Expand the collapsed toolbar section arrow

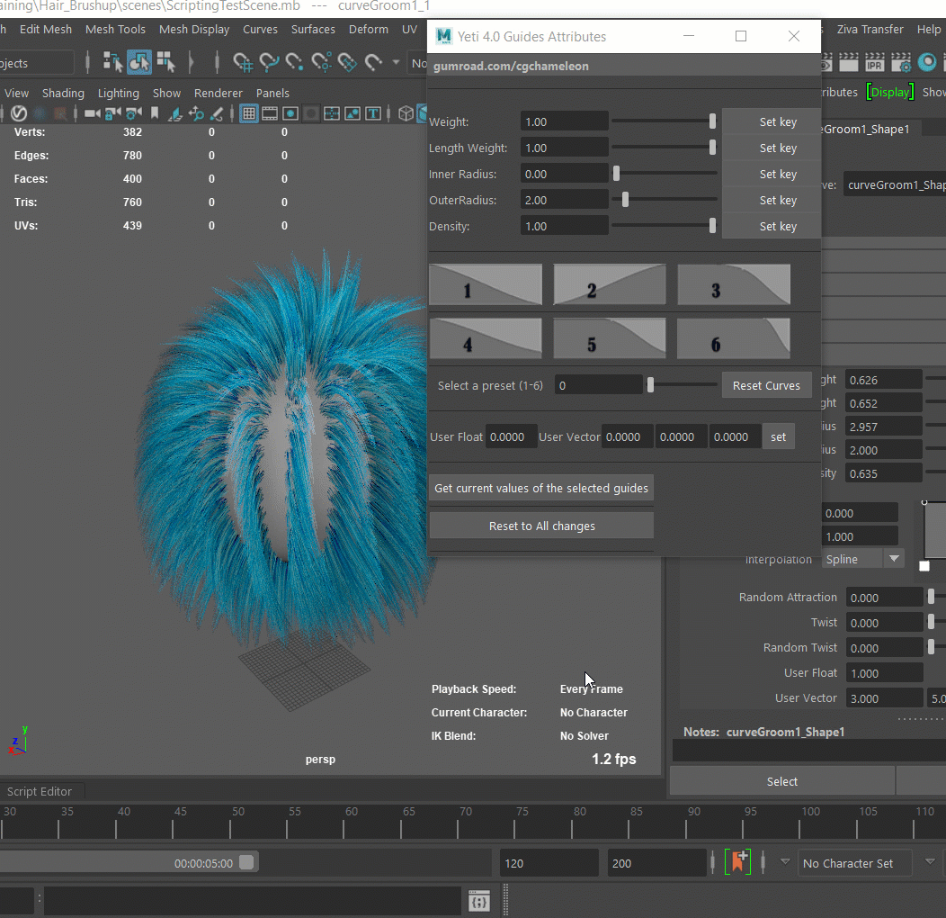[192, 62]
